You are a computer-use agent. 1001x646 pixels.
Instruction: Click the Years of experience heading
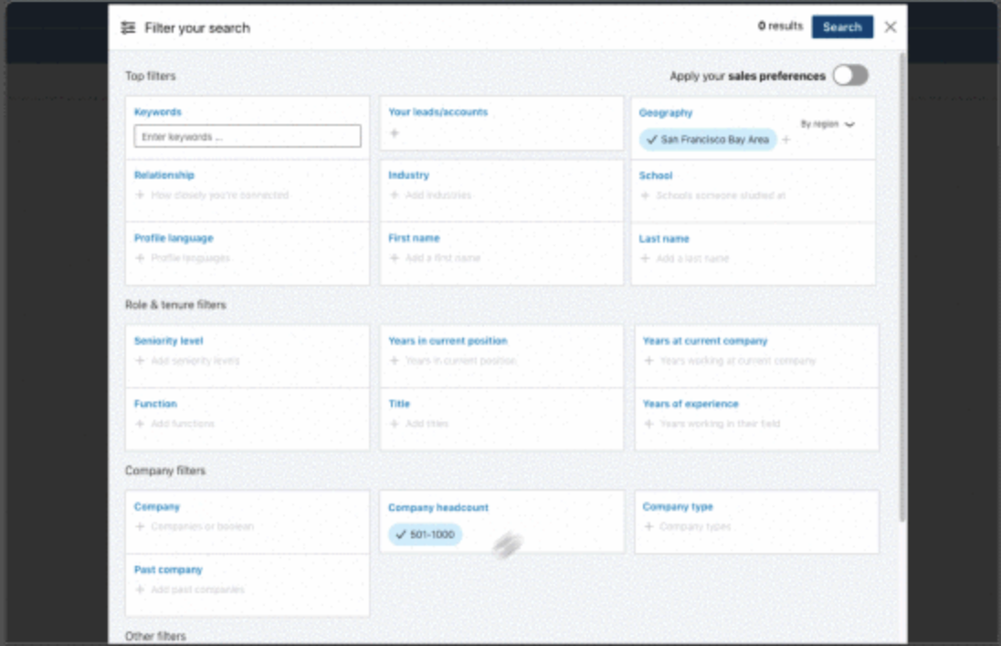pos(690,403)
